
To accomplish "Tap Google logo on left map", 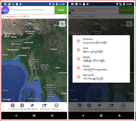I will [7, 99].
